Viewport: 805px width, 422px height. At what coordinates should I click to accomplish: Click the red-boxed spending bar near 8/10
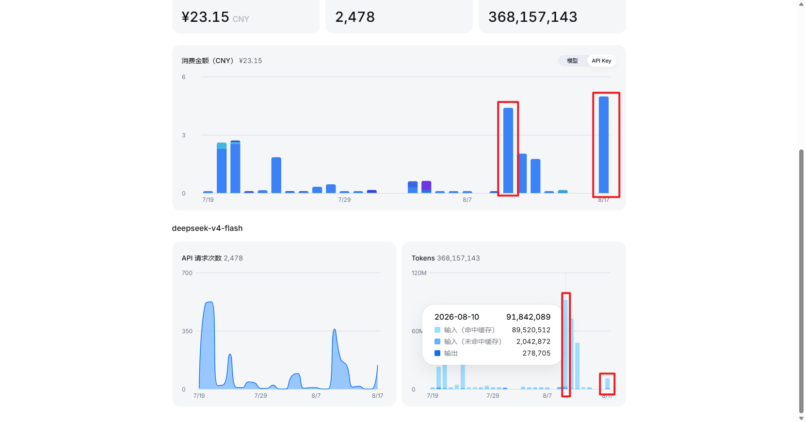pos(508,150)
